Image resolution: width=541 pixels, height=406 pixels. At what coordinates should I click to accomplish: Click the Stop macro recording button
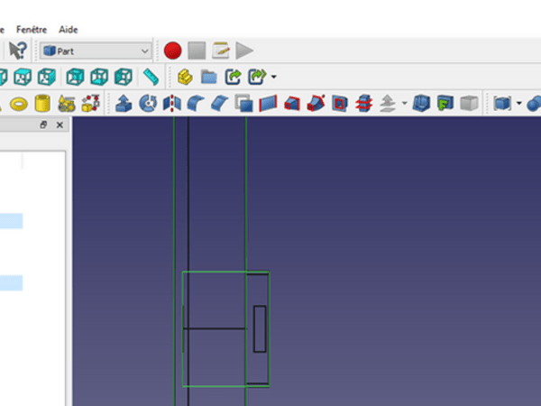click(197, 51)
